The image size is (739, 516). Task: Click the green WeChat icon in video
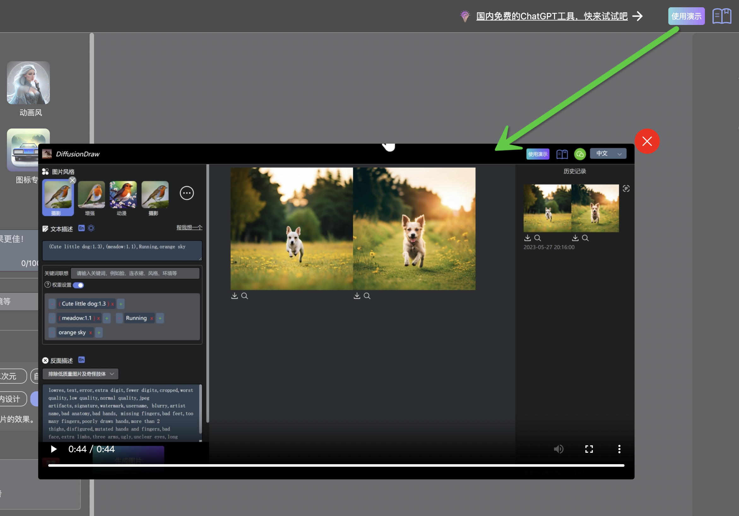click(580, 154)
